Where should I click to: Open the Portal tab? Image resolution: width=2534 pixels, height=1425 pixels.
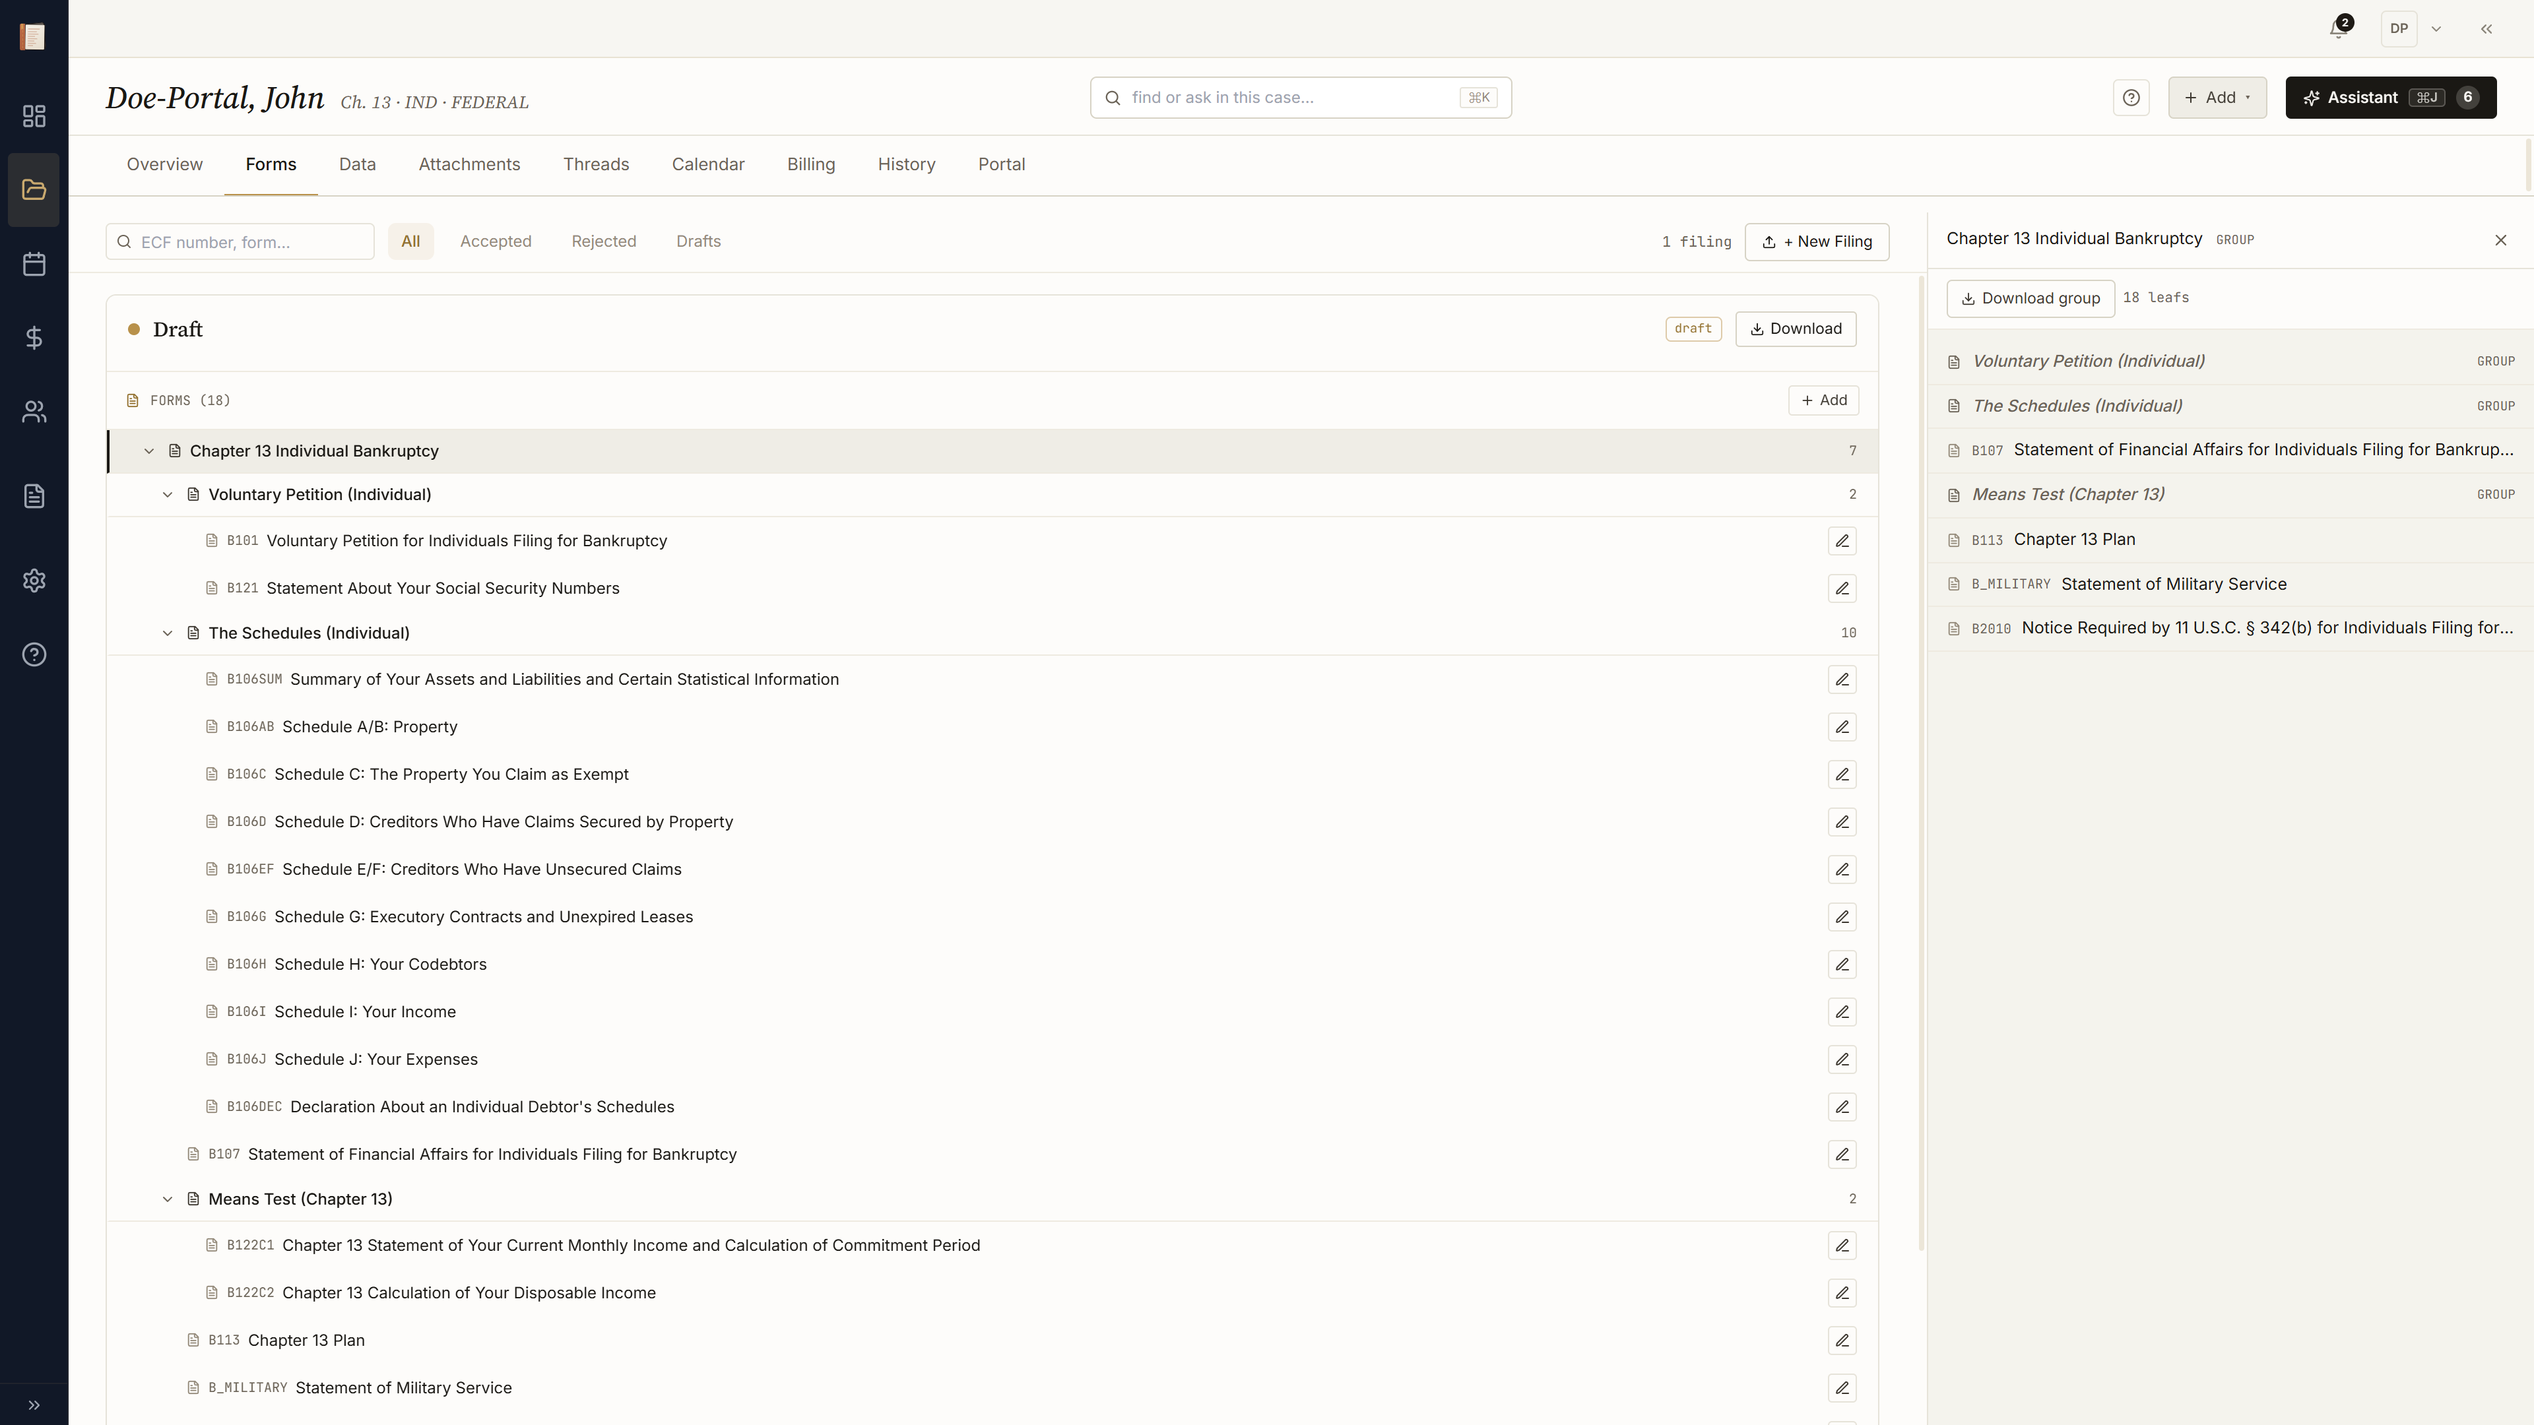(x=1002, y=164)
